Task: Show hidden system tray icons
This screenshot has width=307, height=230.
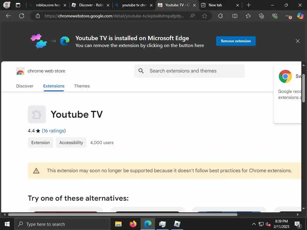Action: (254, 224)
